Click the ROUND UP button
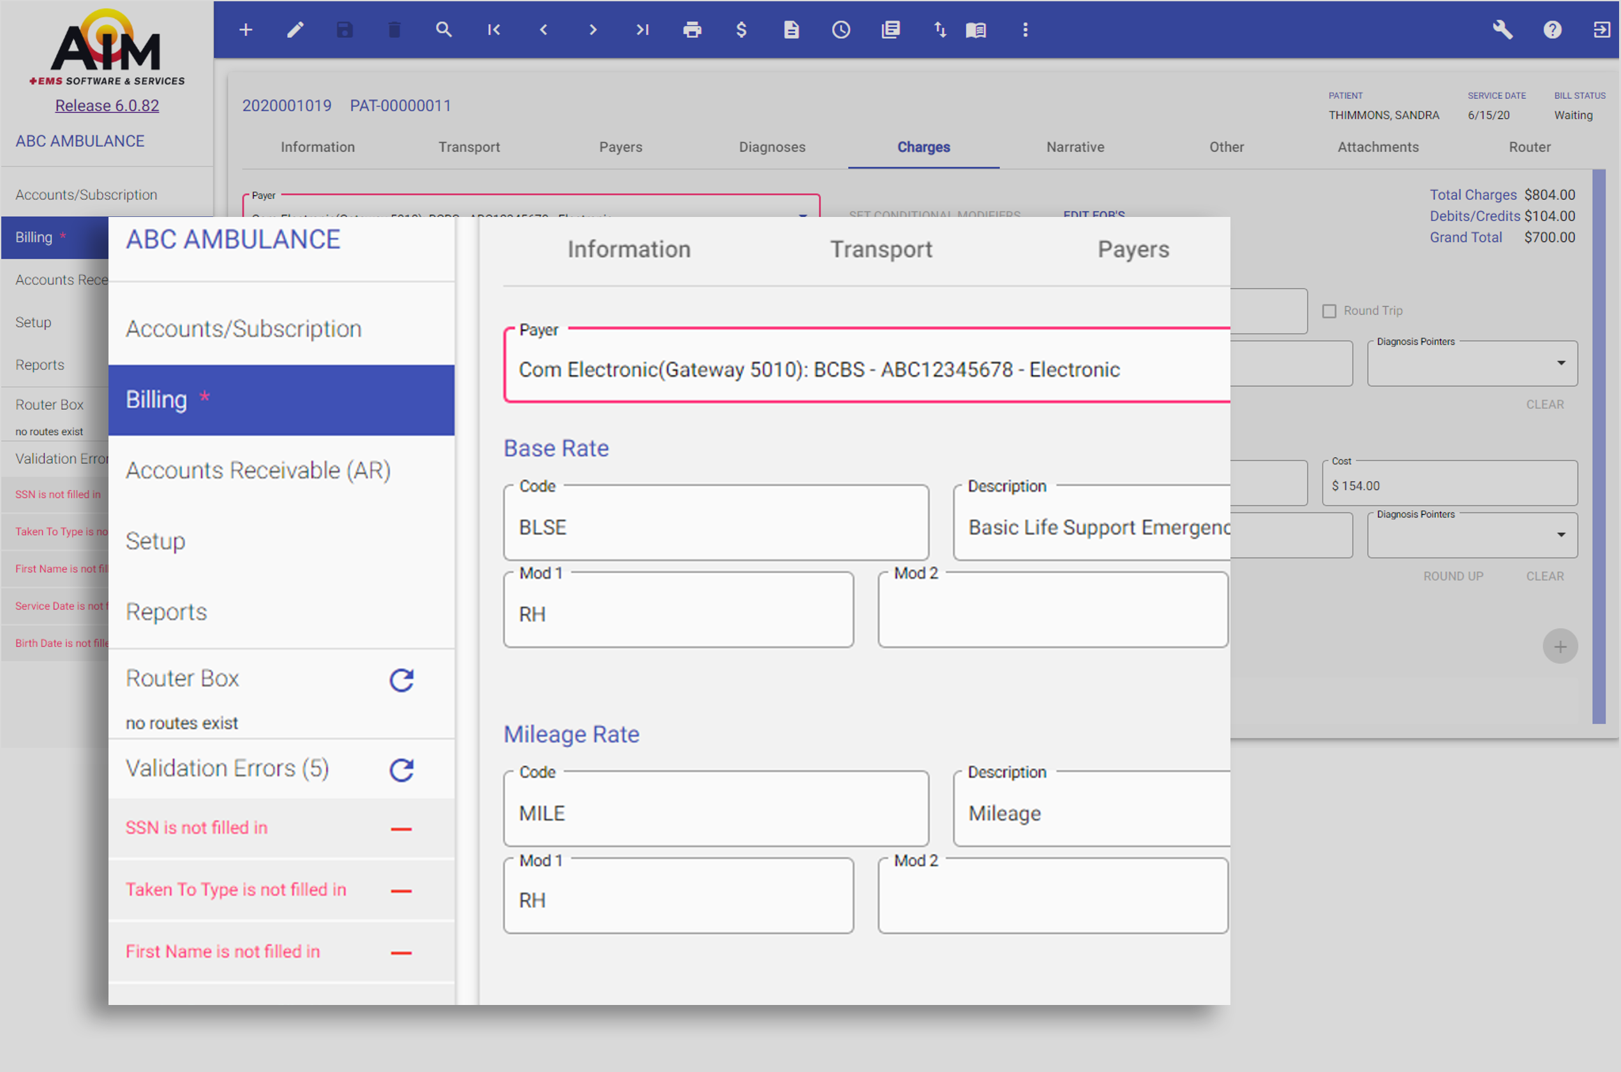Screen dimensions: 1621x1072 1453,576
